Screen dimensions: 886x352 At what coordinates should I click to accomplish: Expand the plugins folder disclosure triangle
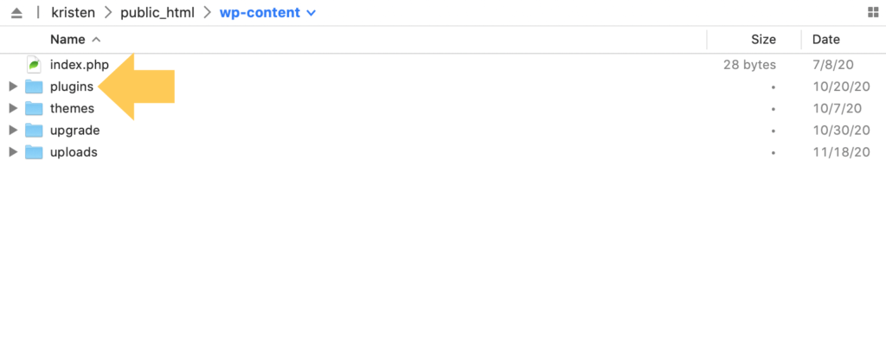pyautogui.click(x=13, y=86)
